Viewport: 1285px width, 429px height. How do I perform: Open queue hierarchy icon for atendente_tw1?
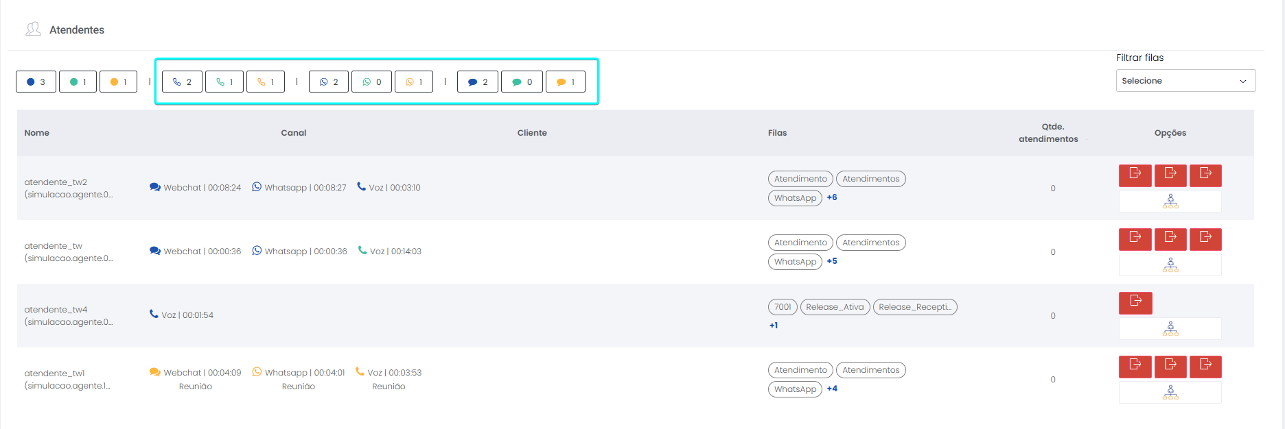point(1170,393)
